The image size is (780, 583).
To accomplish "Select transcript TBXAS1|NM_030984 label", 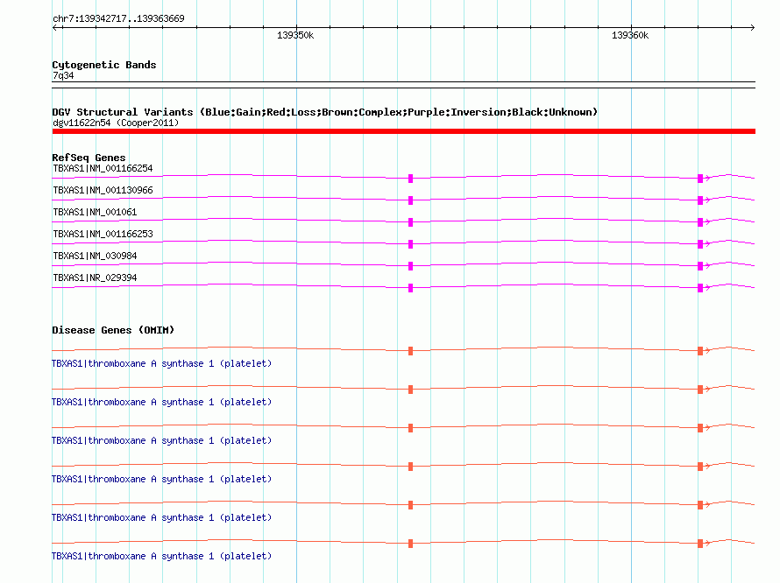I will tap(95, 256).
